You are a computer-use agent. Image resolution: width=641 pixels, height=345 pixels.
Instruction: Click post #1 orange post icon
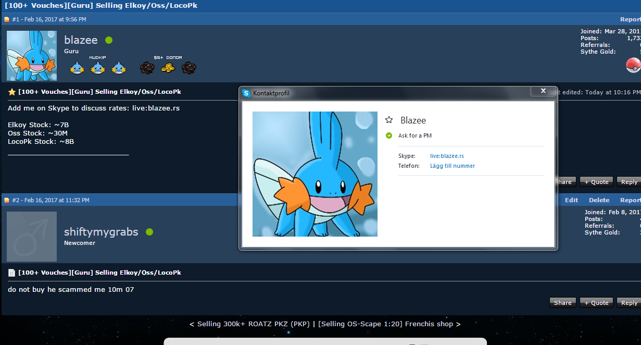(7, 19)
